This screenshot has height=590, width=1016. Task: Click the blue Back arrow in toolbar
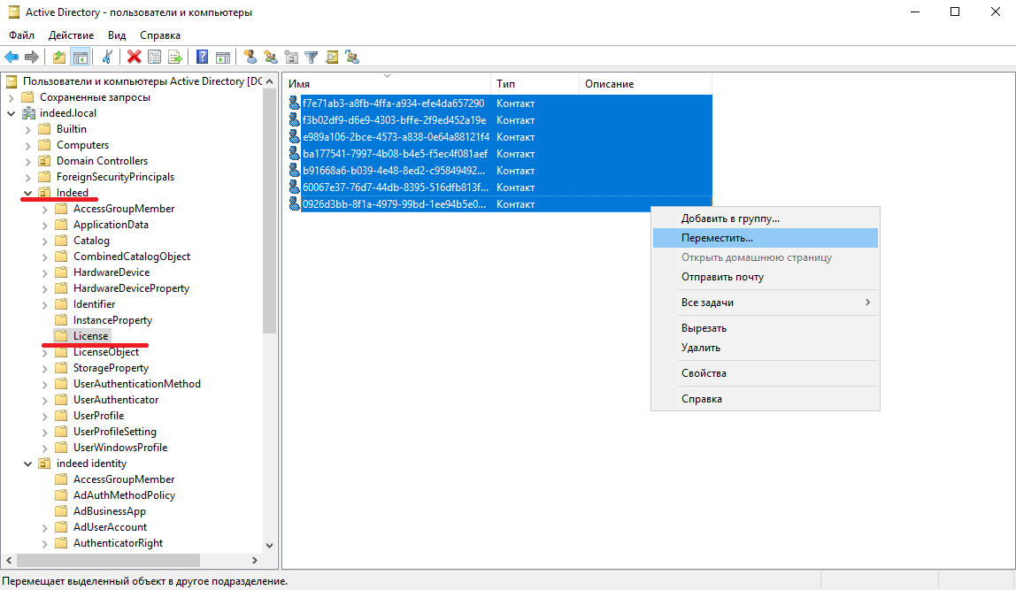click(x=12, y=57)
